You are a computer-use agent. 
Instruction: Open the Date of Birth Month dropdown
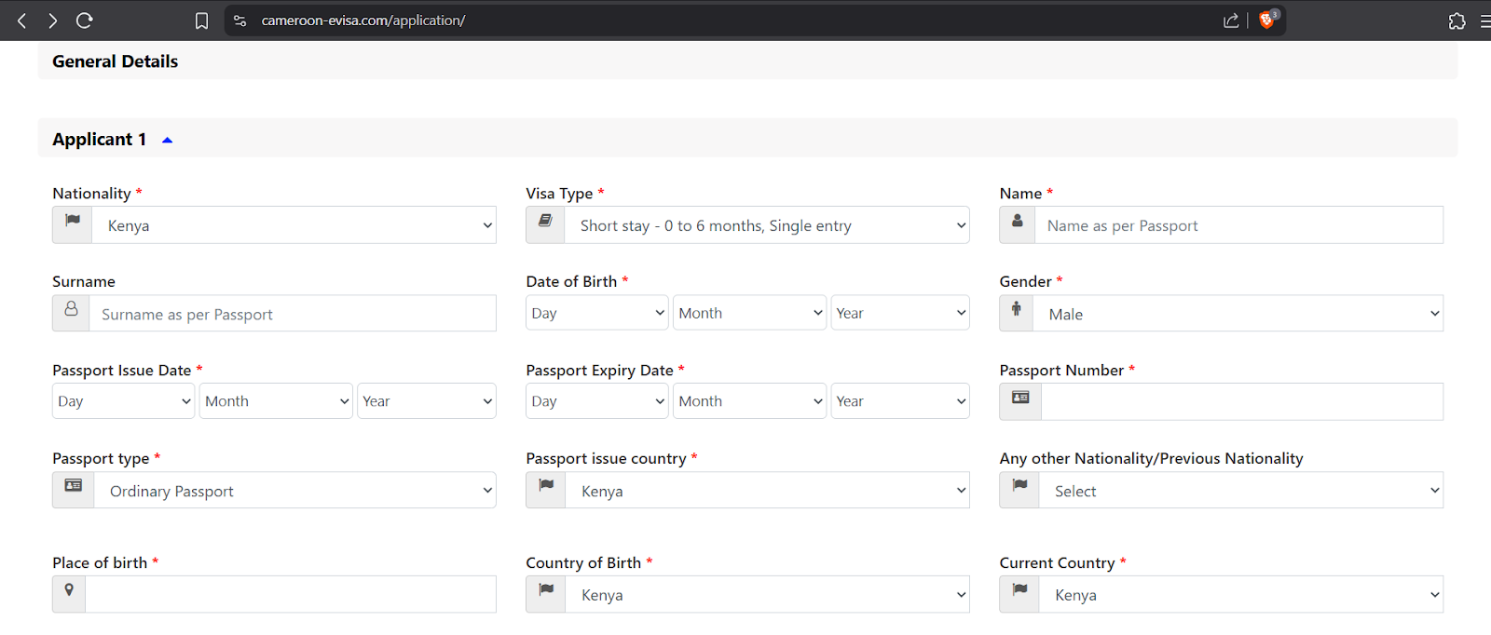tap(749, 313)
